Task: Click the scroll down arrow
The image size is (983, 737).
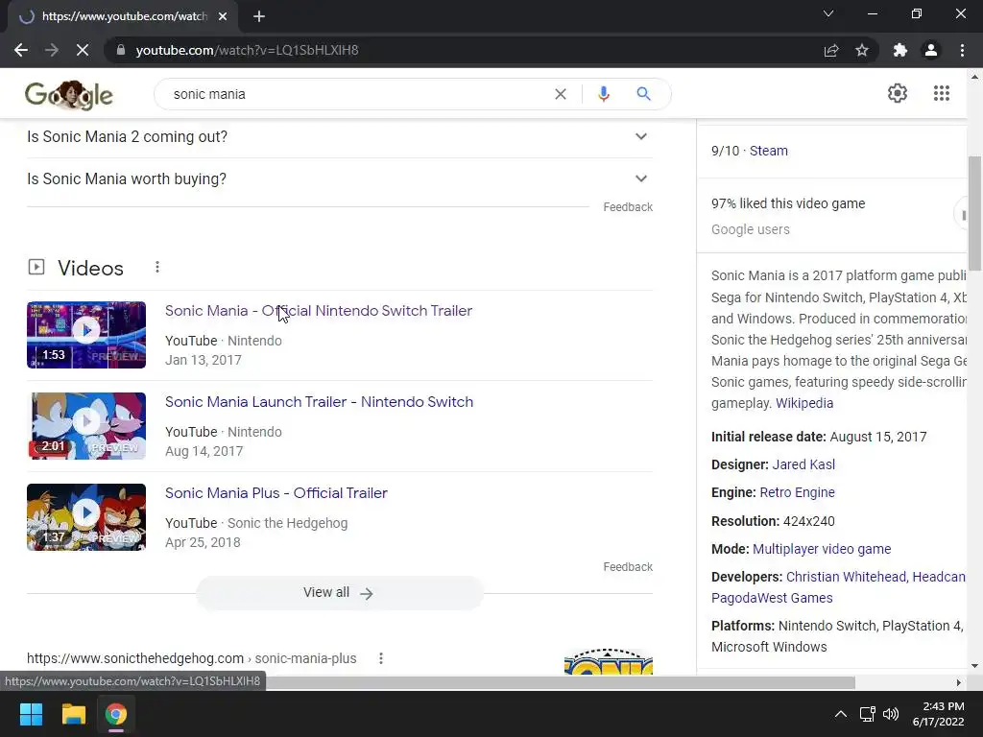Action: pos(974,666)
